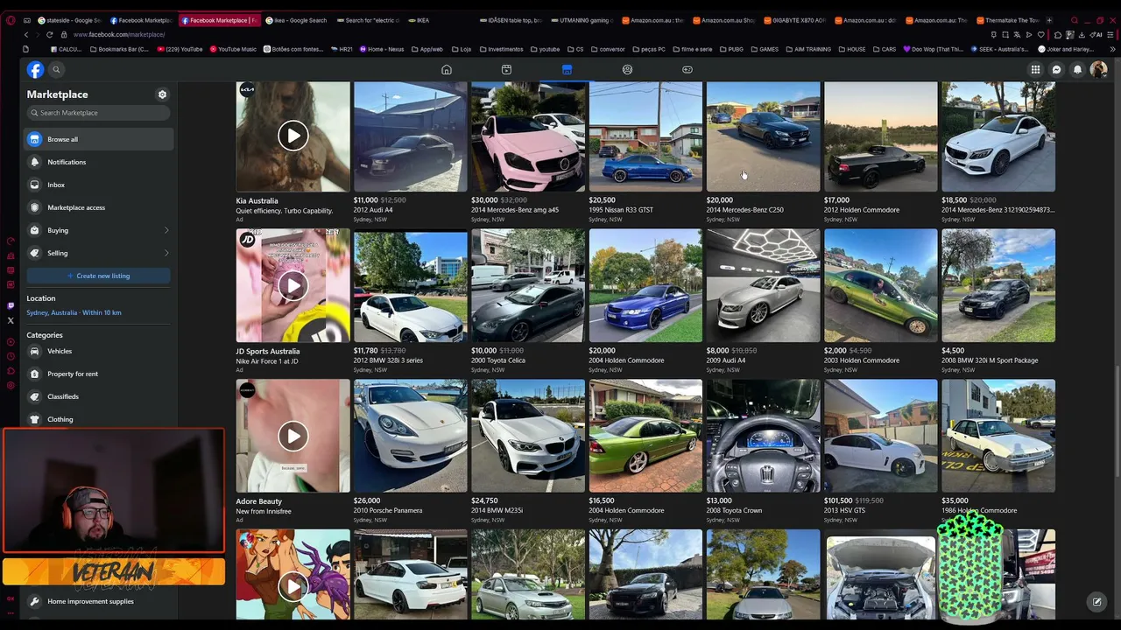Open the 1995 Nissan R33 GTST listing photo
Viewport: 1121px width, 630px height.
click(x=645, y=136)
